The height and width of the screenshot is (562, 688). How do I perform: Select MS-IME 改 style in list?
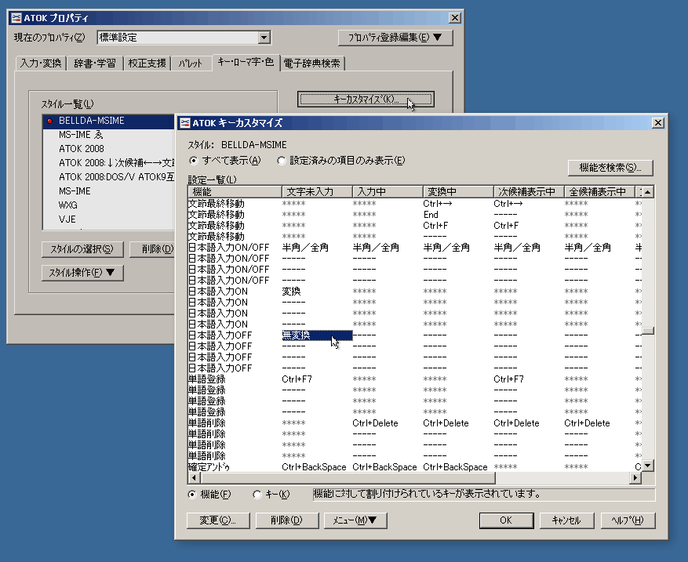coord(108,135)
